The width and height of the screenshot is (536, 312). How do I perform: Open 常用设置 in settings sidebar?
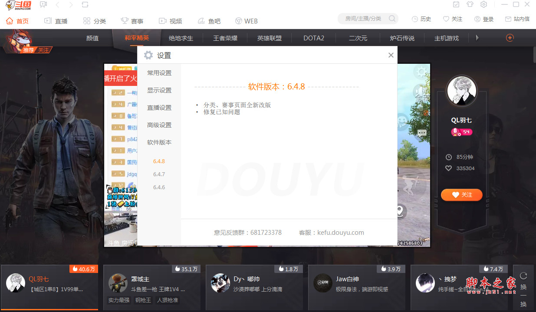tap(159, 73)
